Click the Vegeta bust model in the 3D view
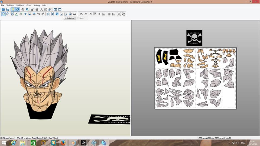This screenshot has width=260, height=146. (40, 75)
